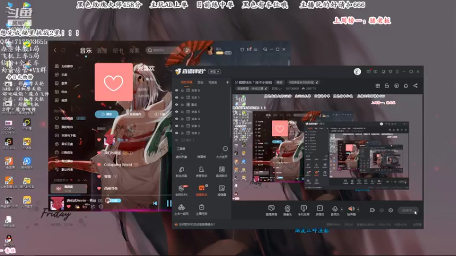The width and height of the screenshot is (456, 256).
Task: Click the voice search microphone in music player
Action: click(187, 50)
